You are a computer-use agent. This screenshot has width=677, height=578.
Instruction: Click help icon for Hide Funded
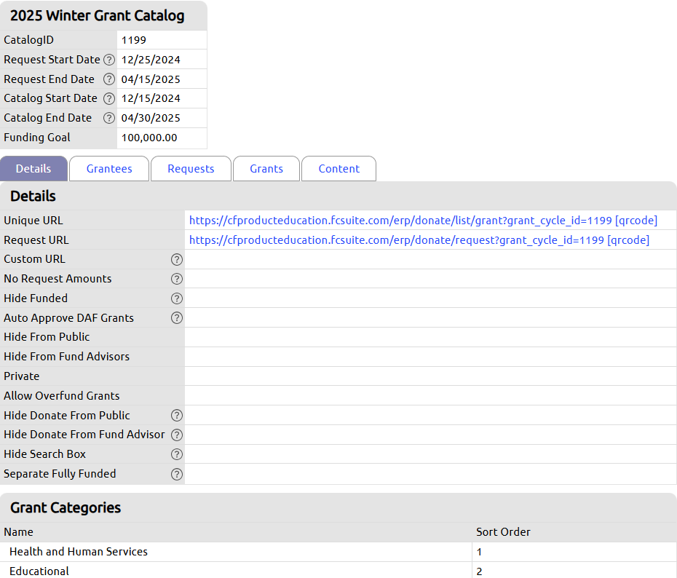tap(177, 298)
